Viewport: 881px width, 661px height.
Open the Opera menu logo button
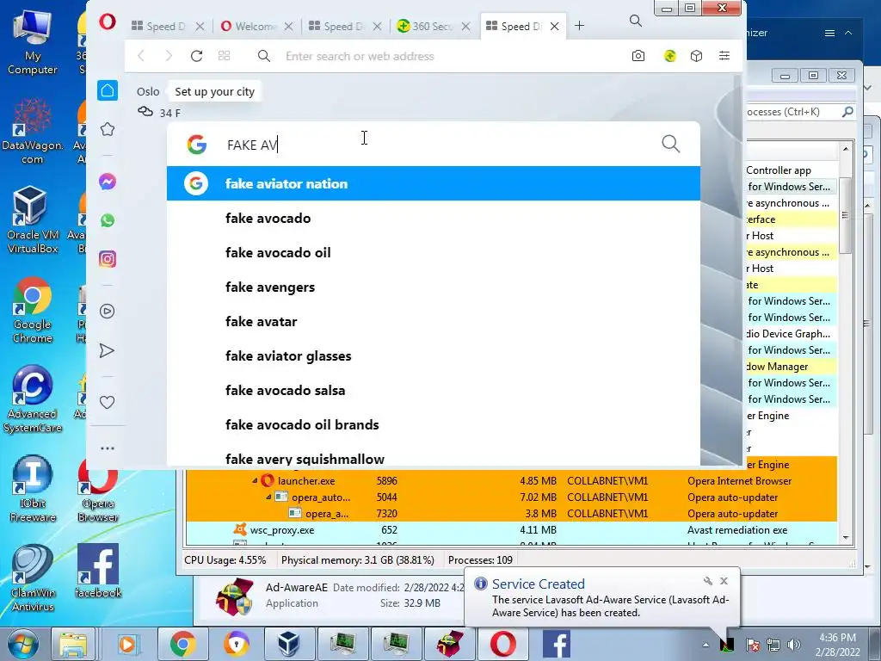(108, 22)
